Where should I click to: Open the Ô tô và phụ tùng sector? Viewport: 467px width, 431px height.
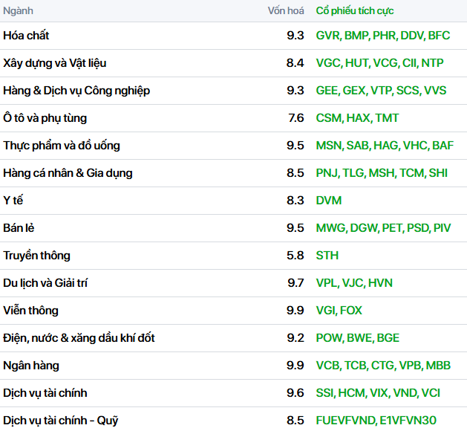pos(45,118)
